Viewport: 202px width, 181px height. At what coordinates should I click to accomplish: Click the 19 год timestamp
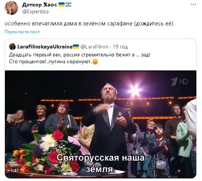[120, 47]
